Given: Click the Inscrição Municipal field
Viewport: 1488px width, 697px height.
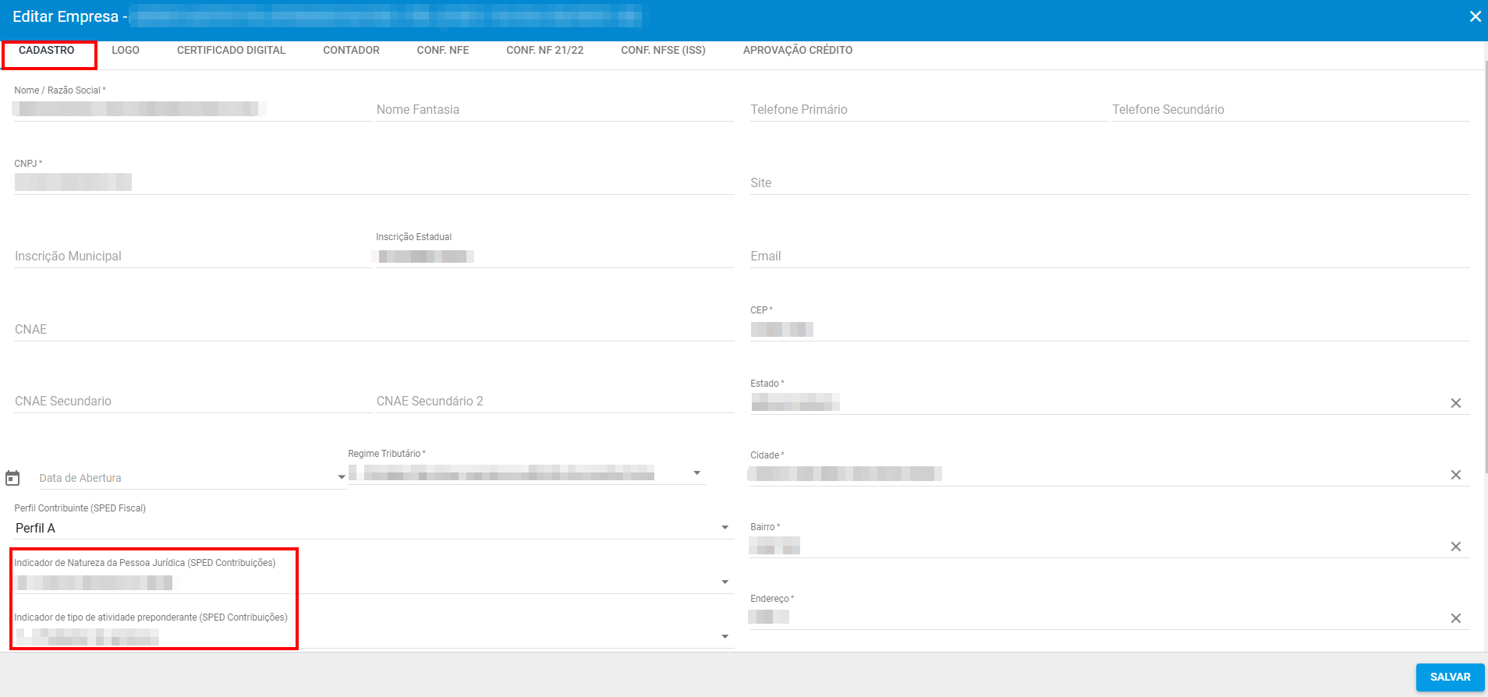Looking at the screenshot, I should pos(193,257).
